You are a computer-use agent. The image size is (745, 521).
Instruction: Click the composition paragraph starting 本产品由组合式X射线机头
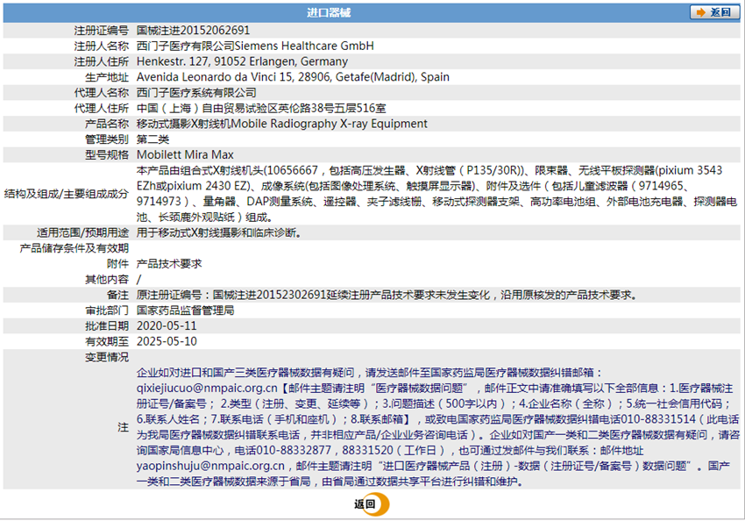(436, 194)
